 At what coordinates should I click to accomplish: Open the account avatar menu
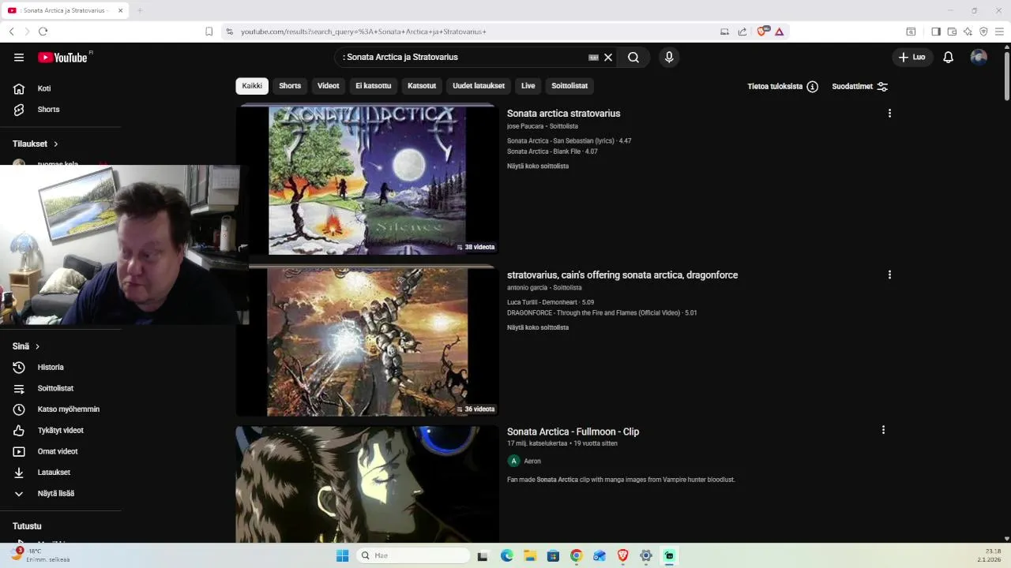coord(979,57)
